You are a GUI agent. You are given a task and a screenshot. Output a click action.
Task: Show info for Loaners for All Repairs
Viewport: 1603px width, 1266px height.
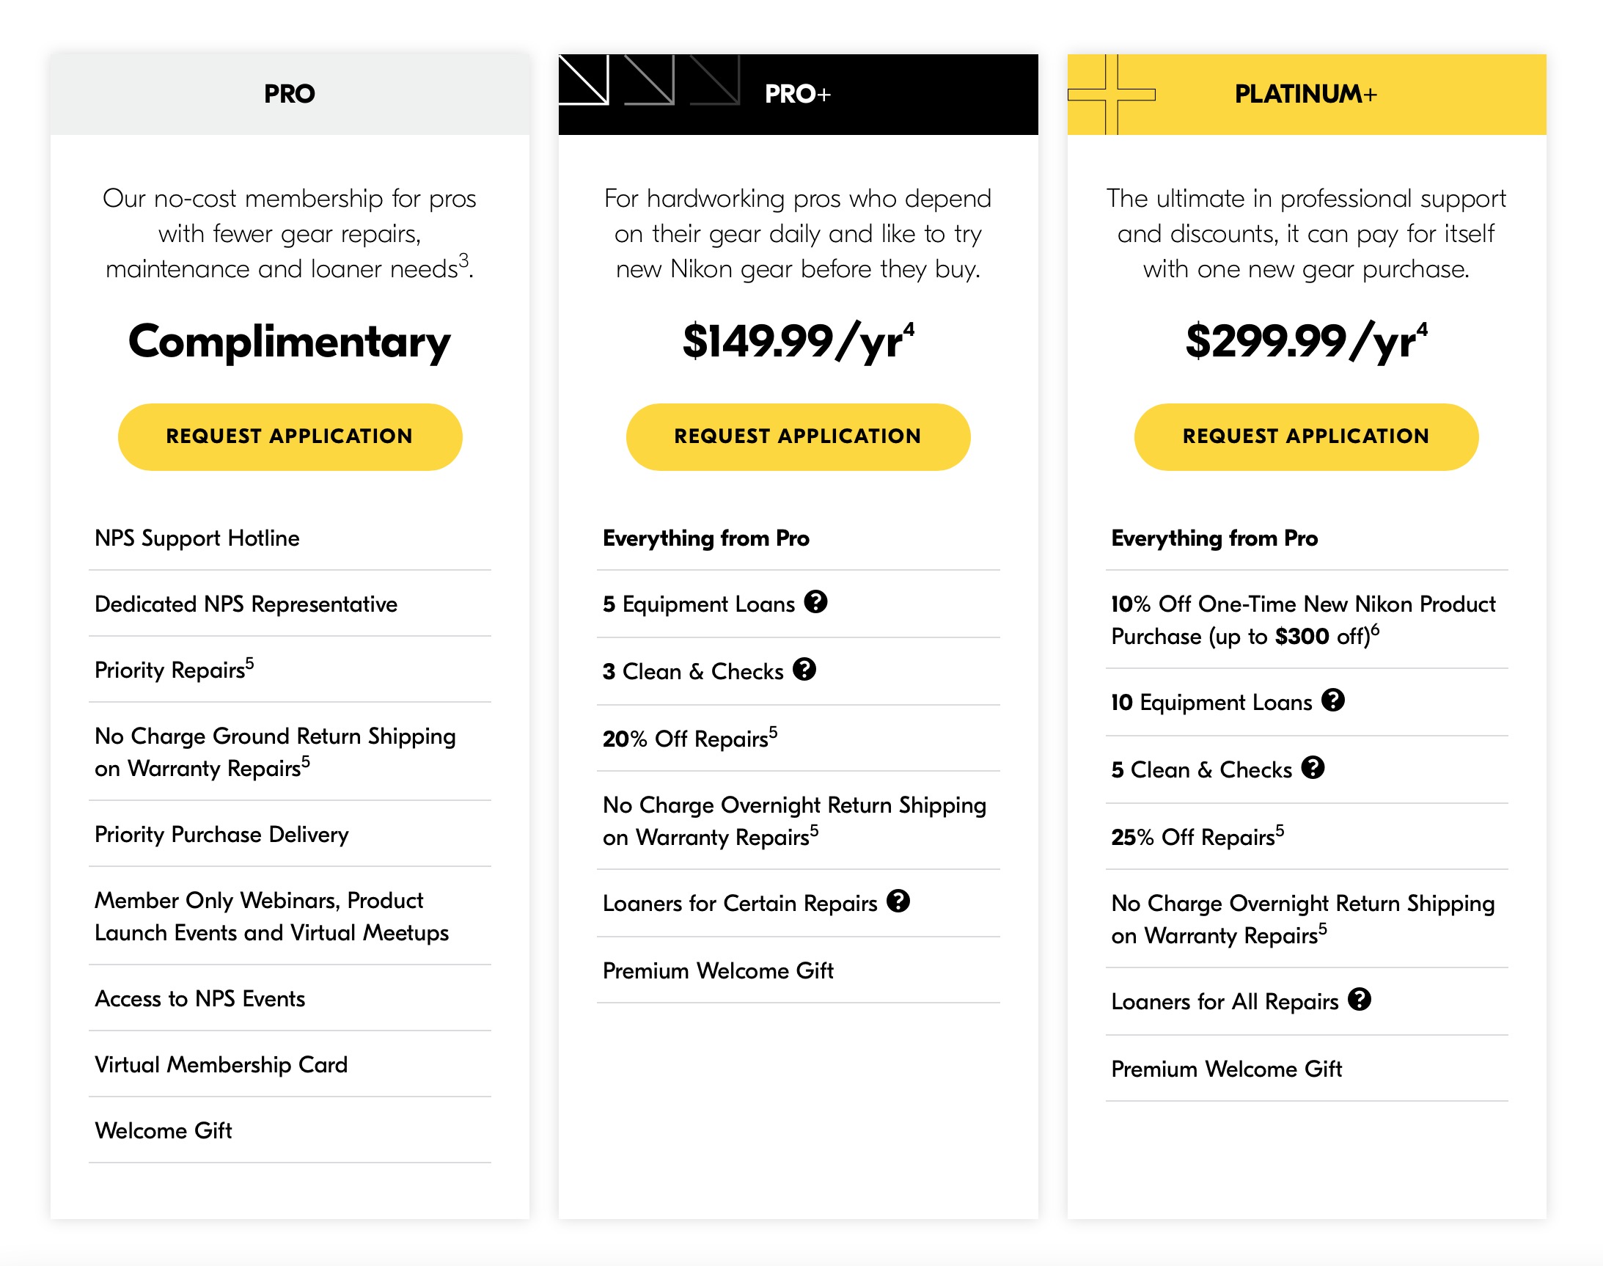pyautogui.click(x=1360, y=1000)
